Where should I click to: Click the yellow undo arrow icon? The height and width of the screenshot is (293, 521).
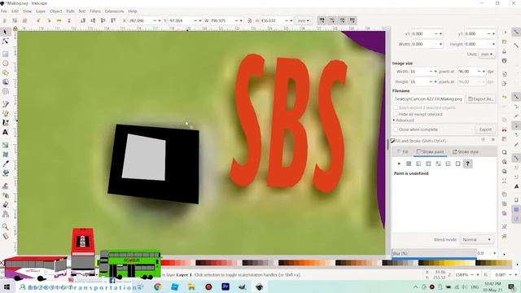[505, 97]
